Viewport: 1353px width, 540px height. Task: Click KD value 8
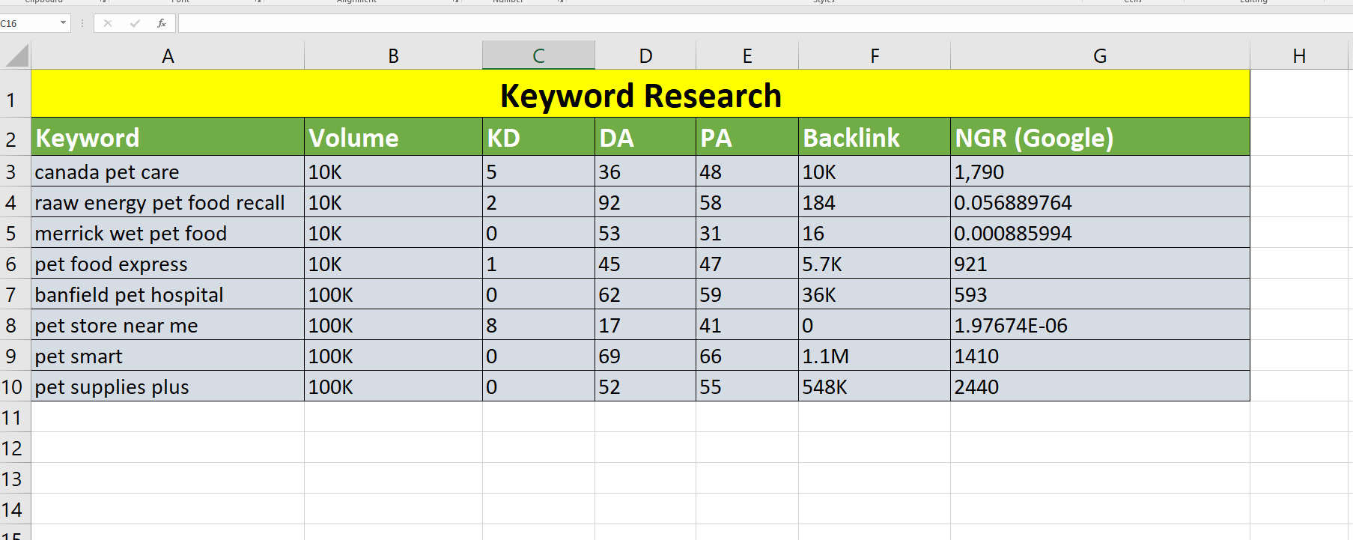tap(538, 325)
